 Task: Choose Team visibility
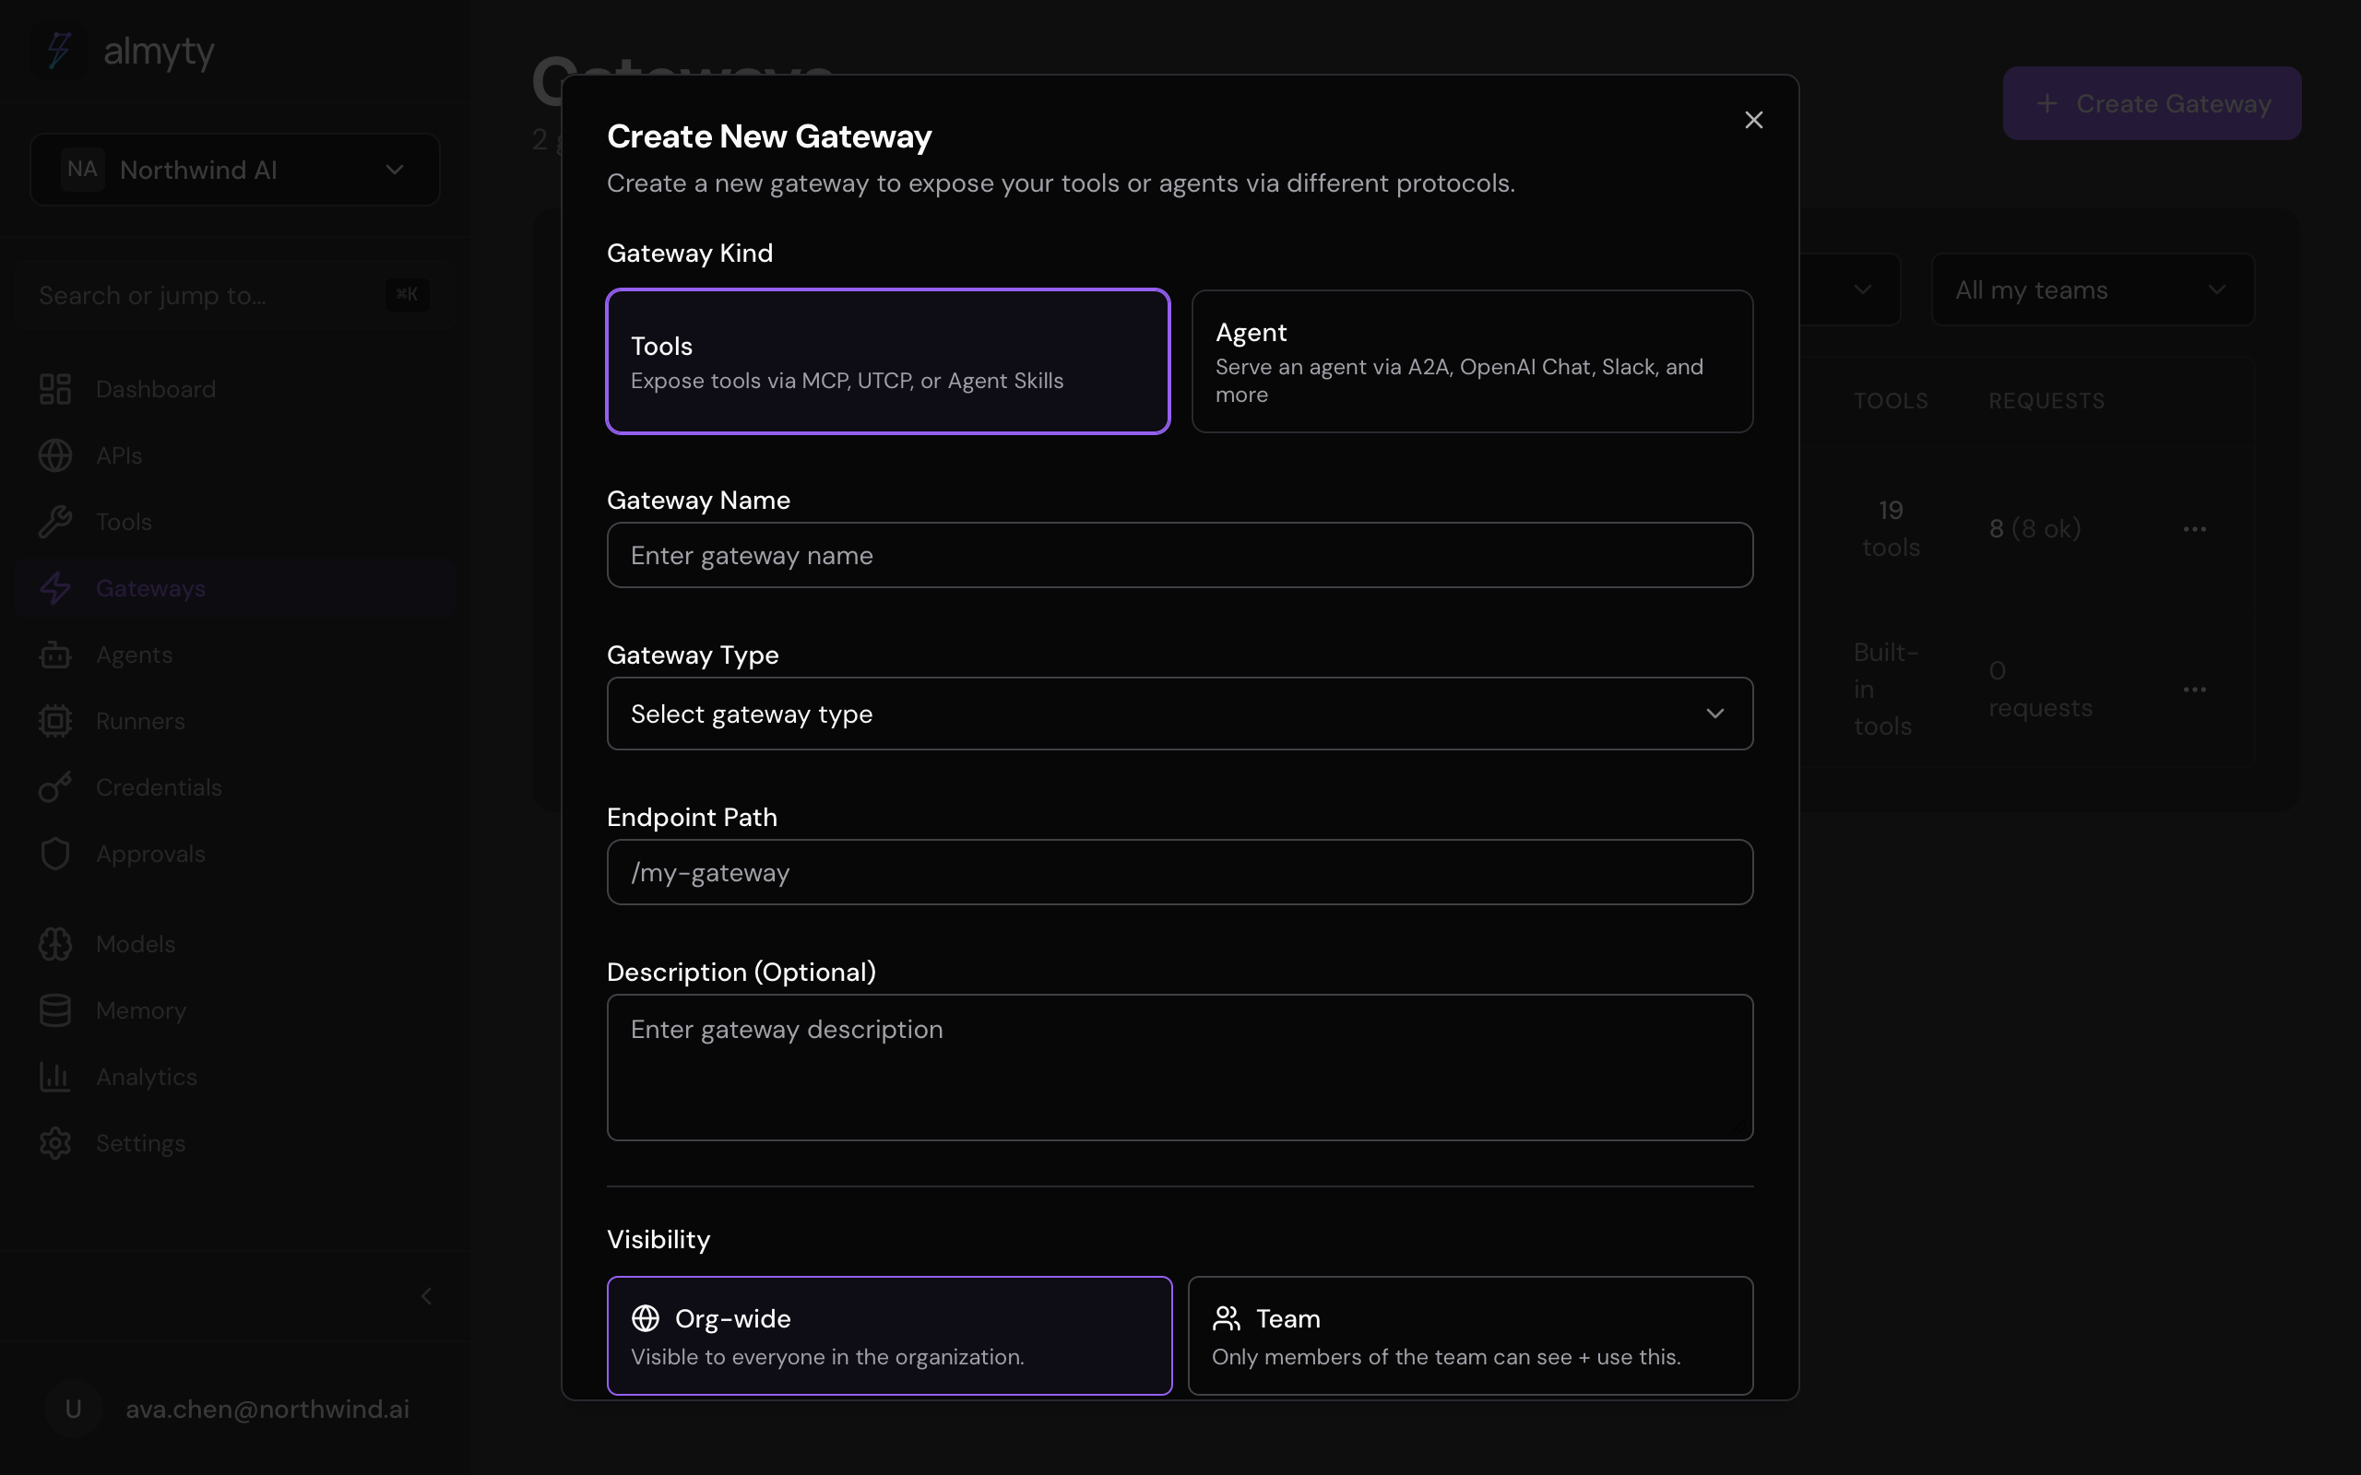(1470, 1336)
